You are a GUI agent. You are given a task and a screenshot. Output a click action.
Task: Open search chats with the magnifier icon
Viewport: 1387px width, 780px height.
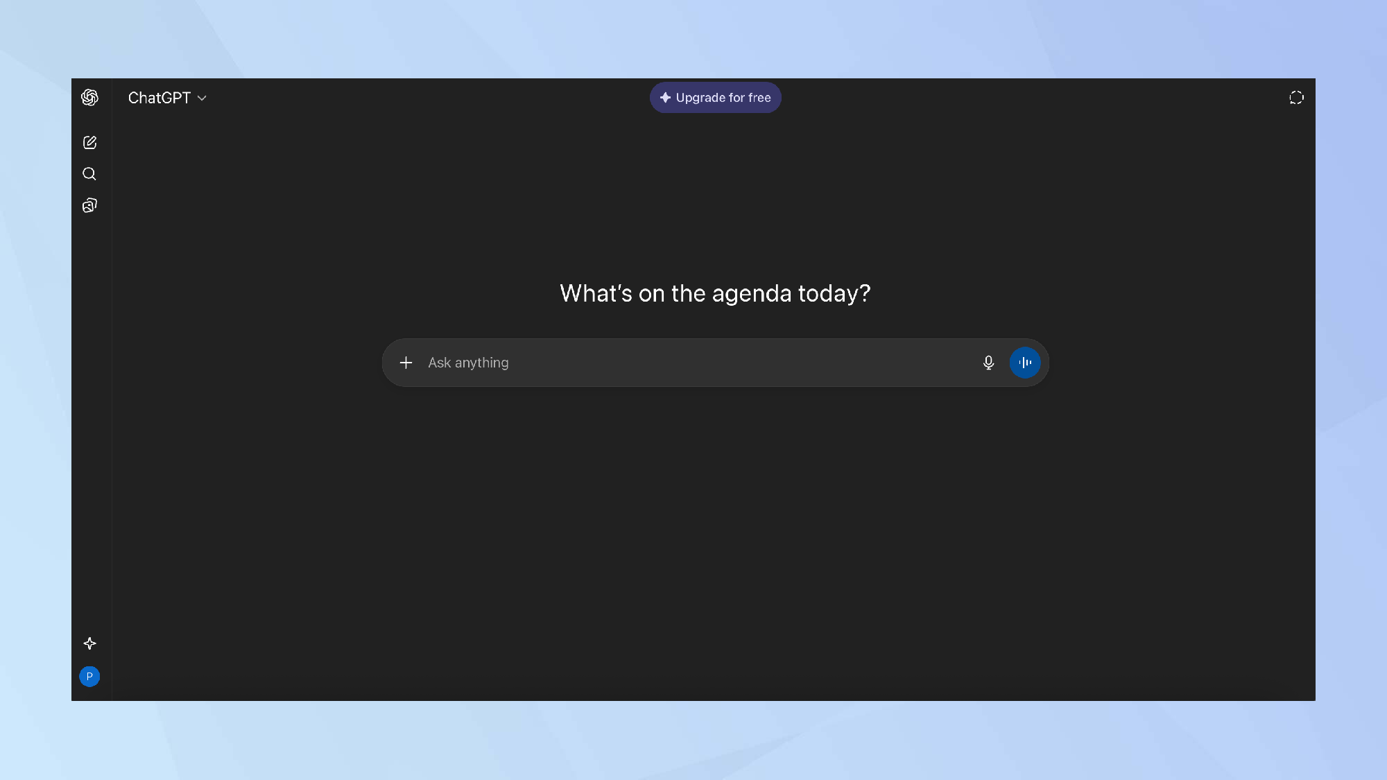click(x=89, y=174)
